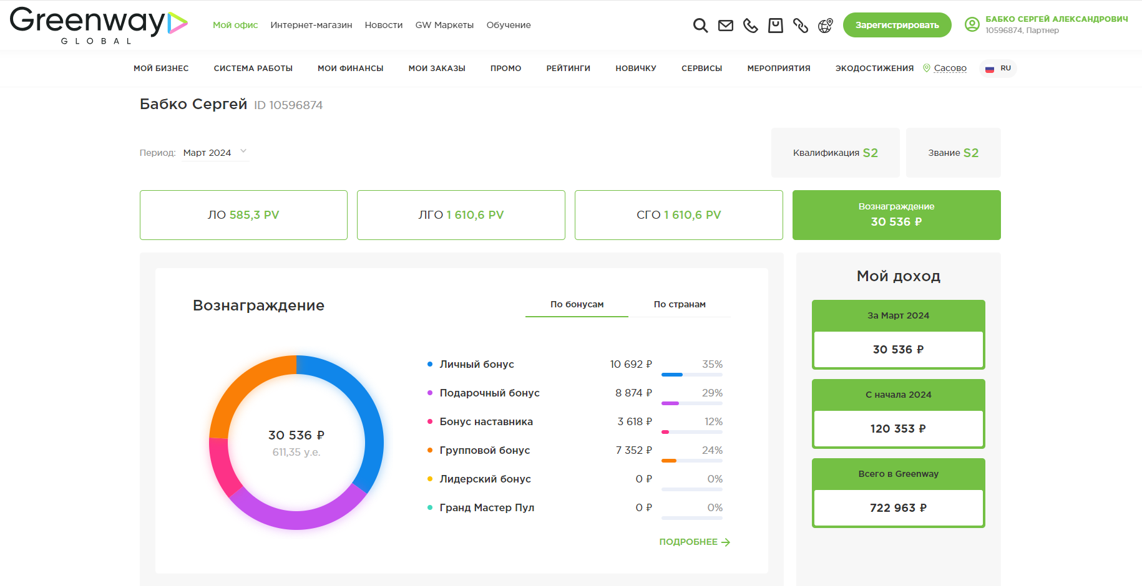The image size is (1142, 586).
Task: Change city by clicking Сасово
Action: click(x=950, y=69)
